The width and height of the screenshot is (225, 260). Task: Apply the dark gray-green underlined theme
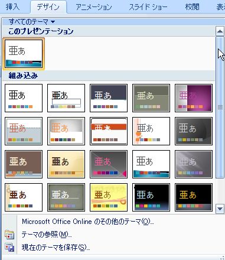[66, 197]
